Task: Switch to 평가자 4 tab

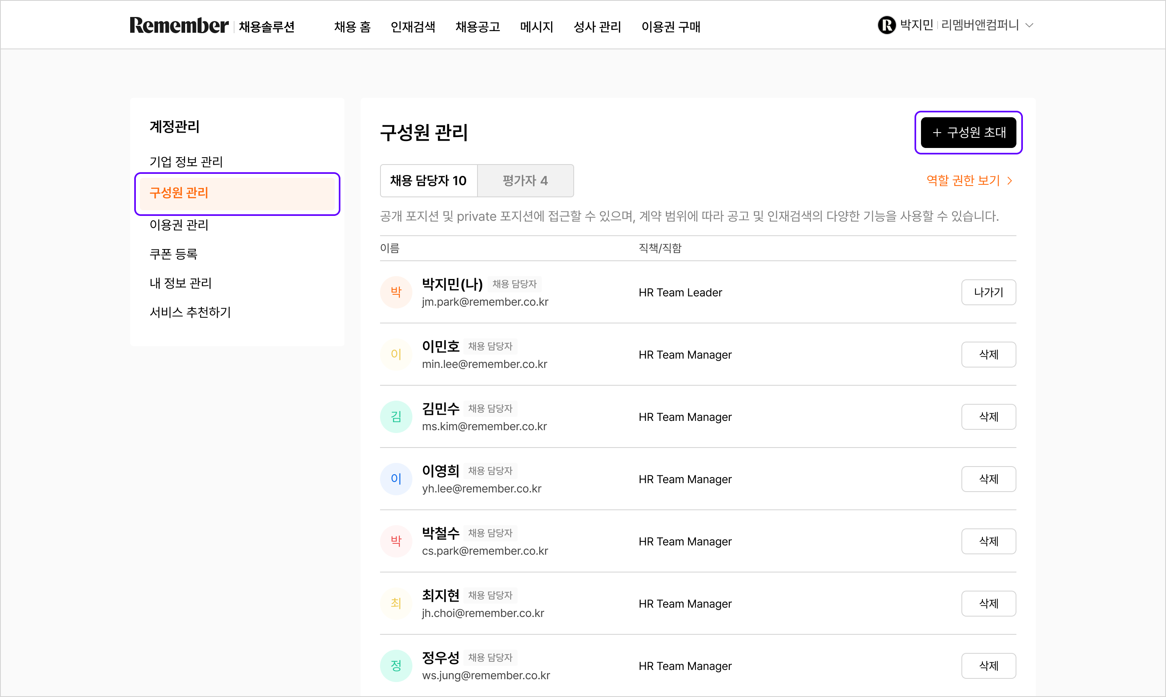Action: [526, 180]
